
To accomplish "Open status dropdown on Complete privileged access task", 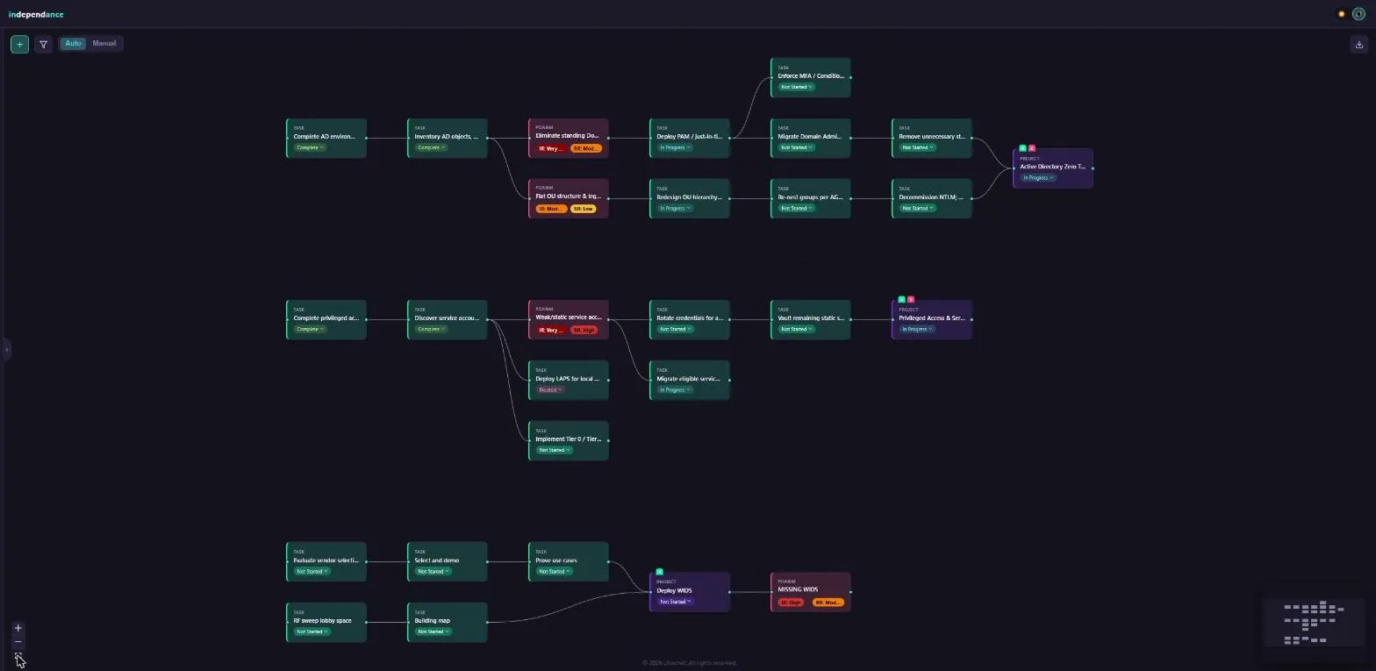I will tap(310, 329).
